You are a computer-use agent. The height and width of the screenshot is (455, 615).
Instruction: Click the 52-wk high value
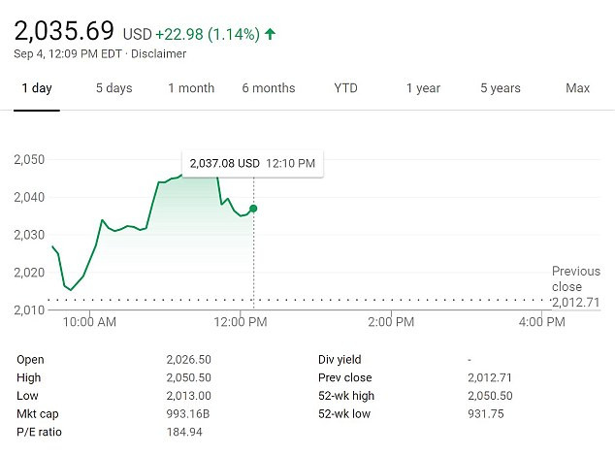tap(490, 396)
